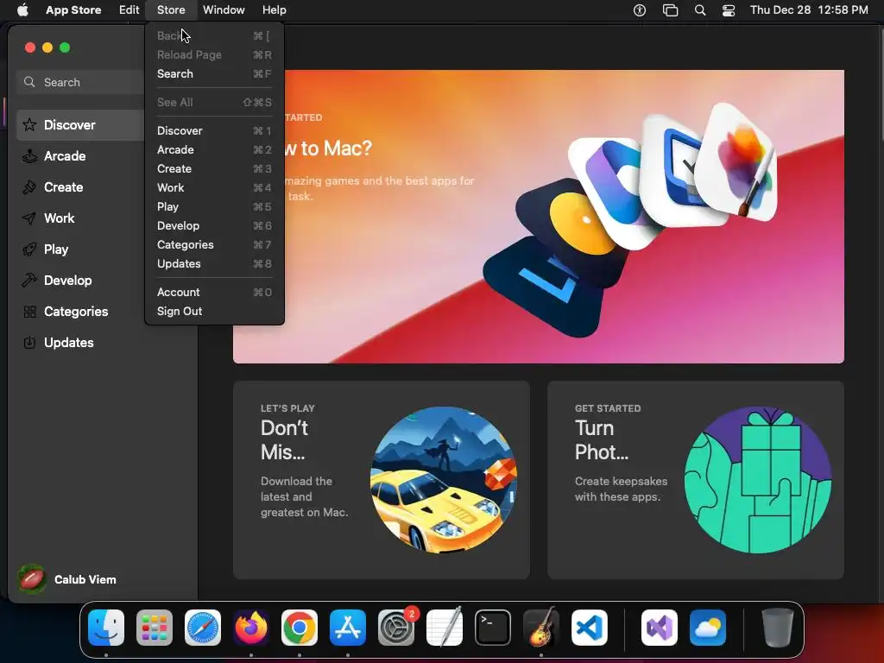Open the App Store application menu
This screenshot has height=663, width=884.
coord(73,10)
